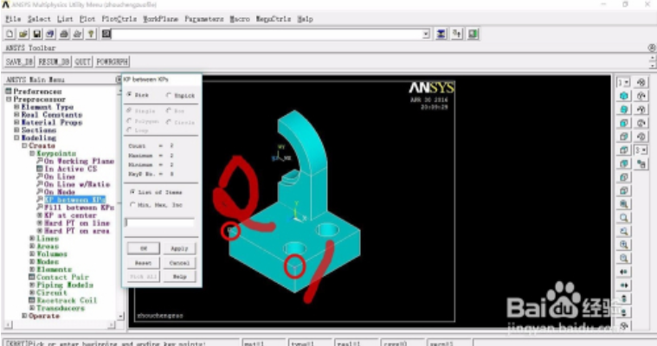Image resolution: width=657 pixels, height=346 pixels.
Task: Click the Main Menu scrollbar down arrow
Action: pyautogui.click(x=121, y=317)
